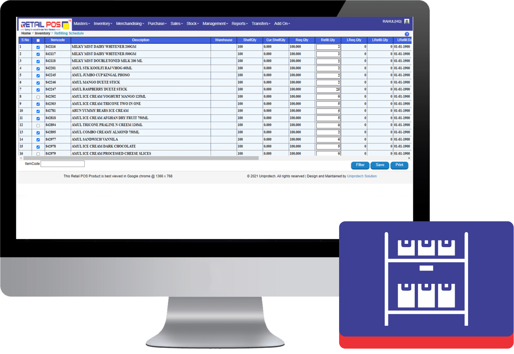514x354 pixels.
Task: Click the LRefill.Qty column header
Action: point(380,40)
